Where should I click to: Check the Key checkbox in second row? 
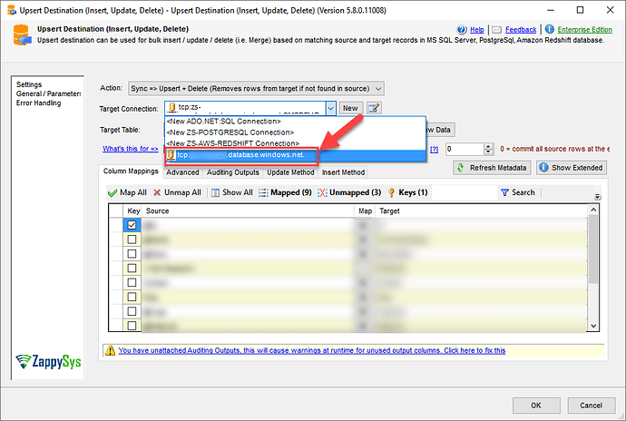pyautogui.click(x=132, y=240)
